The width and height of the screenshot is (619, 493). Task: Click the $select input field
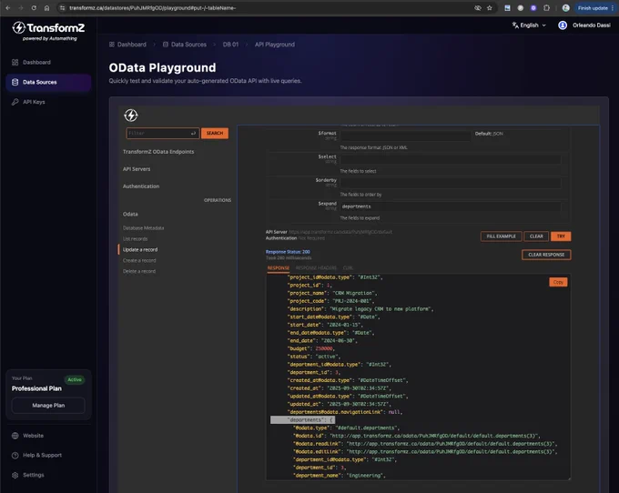[x=451, y=159]
